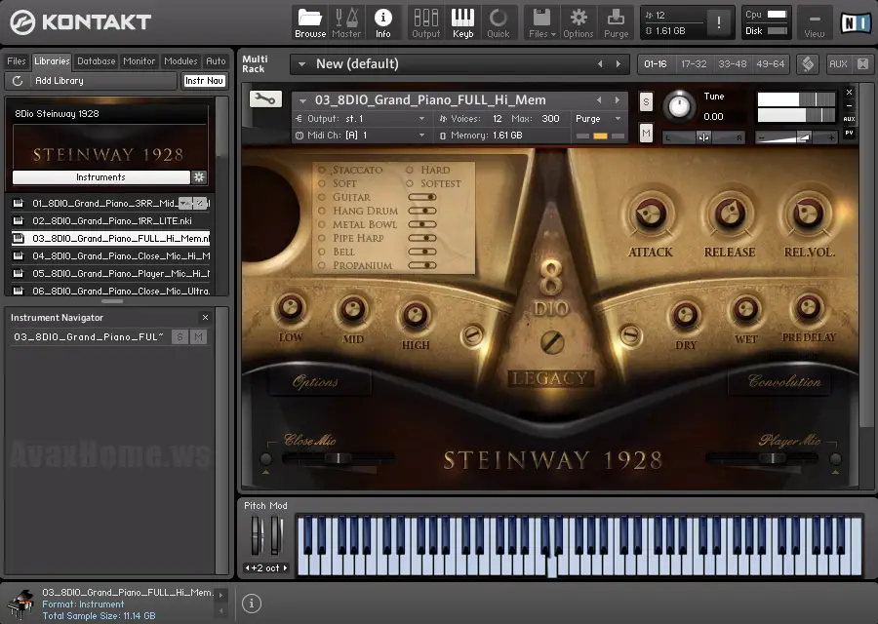The image size is (878, 624).
Task: Open the Convolution page of the piano
Action: click(784, 381)
